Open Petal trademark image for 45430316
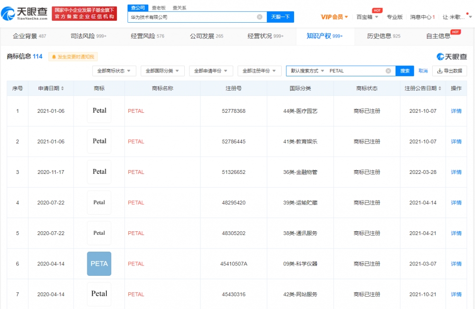475x309 pixels. 99,294
